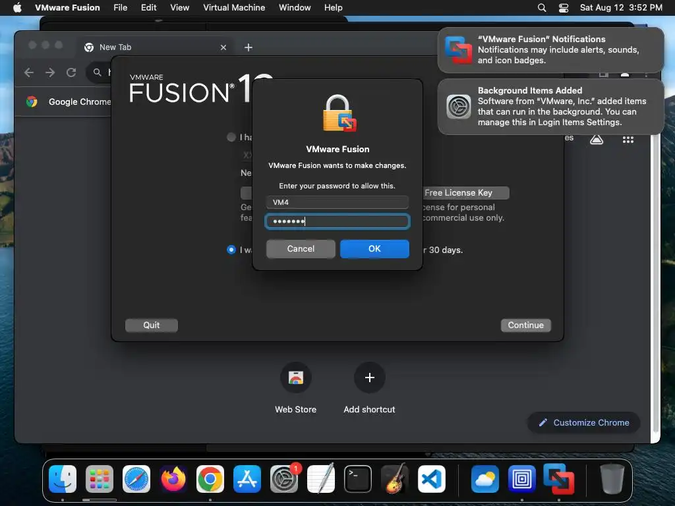Image resolution: width=675 pixels, height=506 pixels.
Task: Click the VM4 username field
Action: 337,202
